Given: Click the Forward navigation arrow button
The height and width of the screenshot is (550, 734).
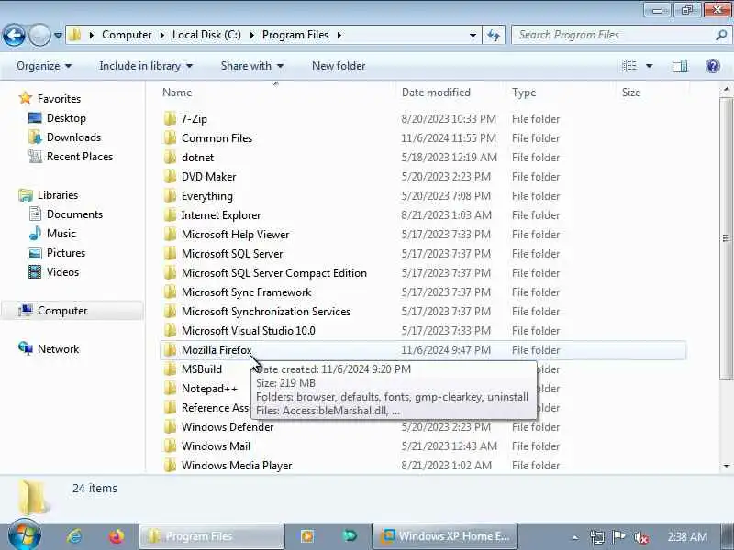Looking at the screenshot, I should [39, 35].
